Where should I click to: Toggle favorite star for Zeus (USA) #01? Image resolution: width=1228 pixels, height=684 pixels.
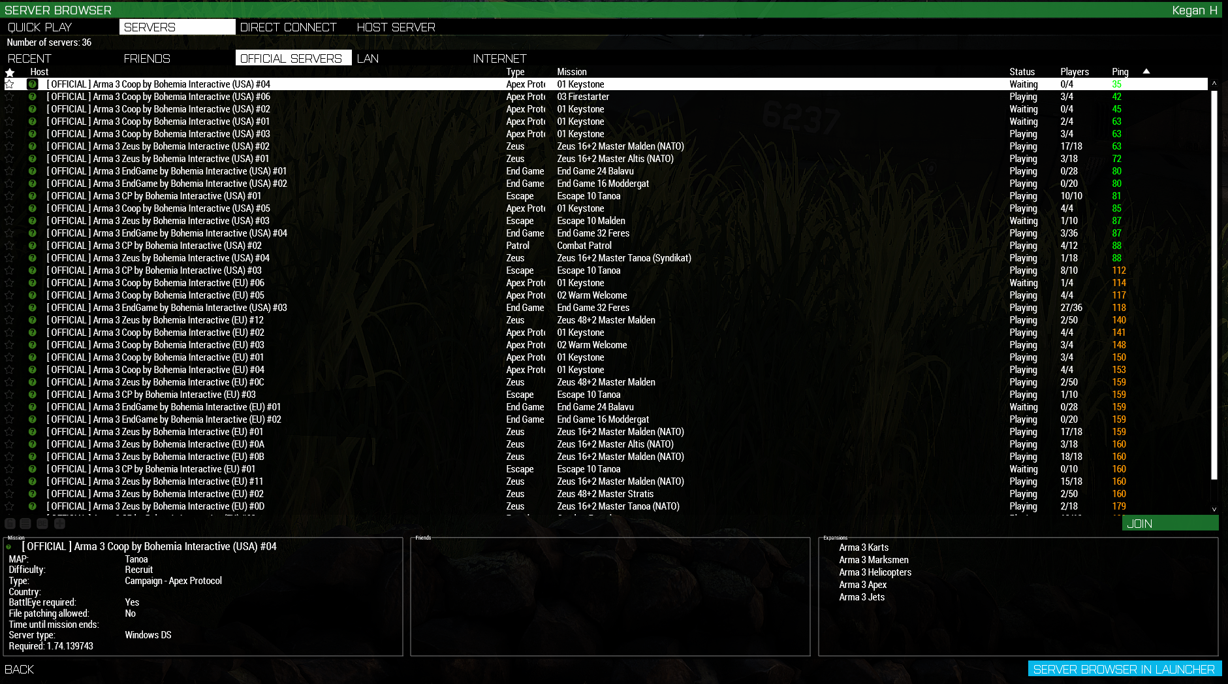coord(9,159)
